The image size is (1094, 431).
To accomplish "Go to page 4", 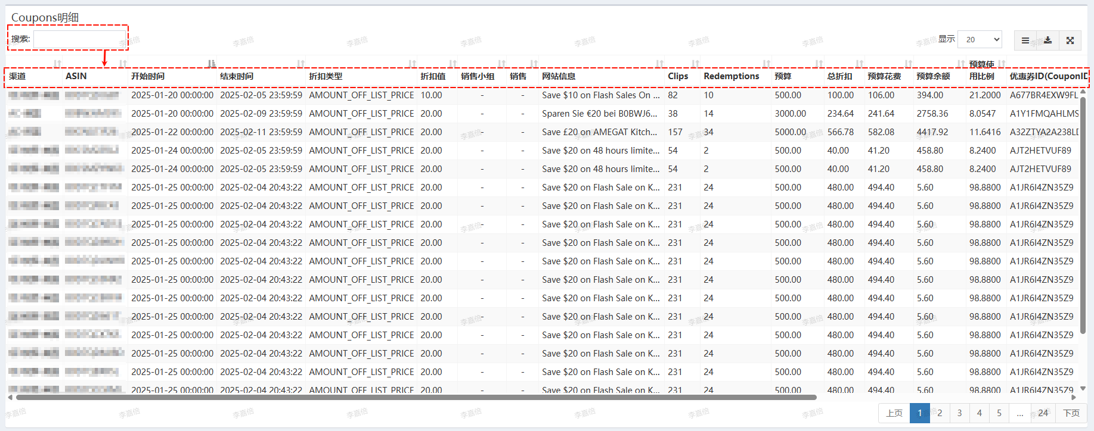I will click(979, 413).
